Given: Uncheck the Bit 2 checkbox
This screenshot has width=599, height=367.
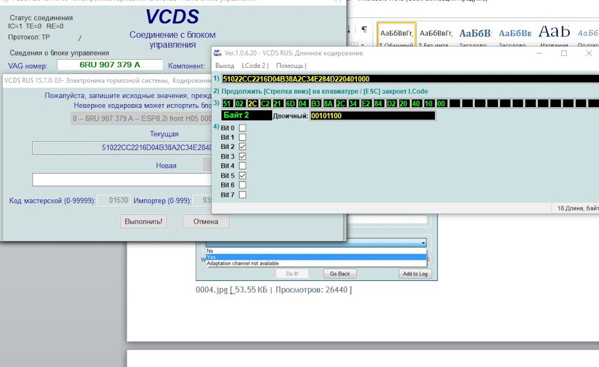Looking at the screenshot, I should [242, 146].
